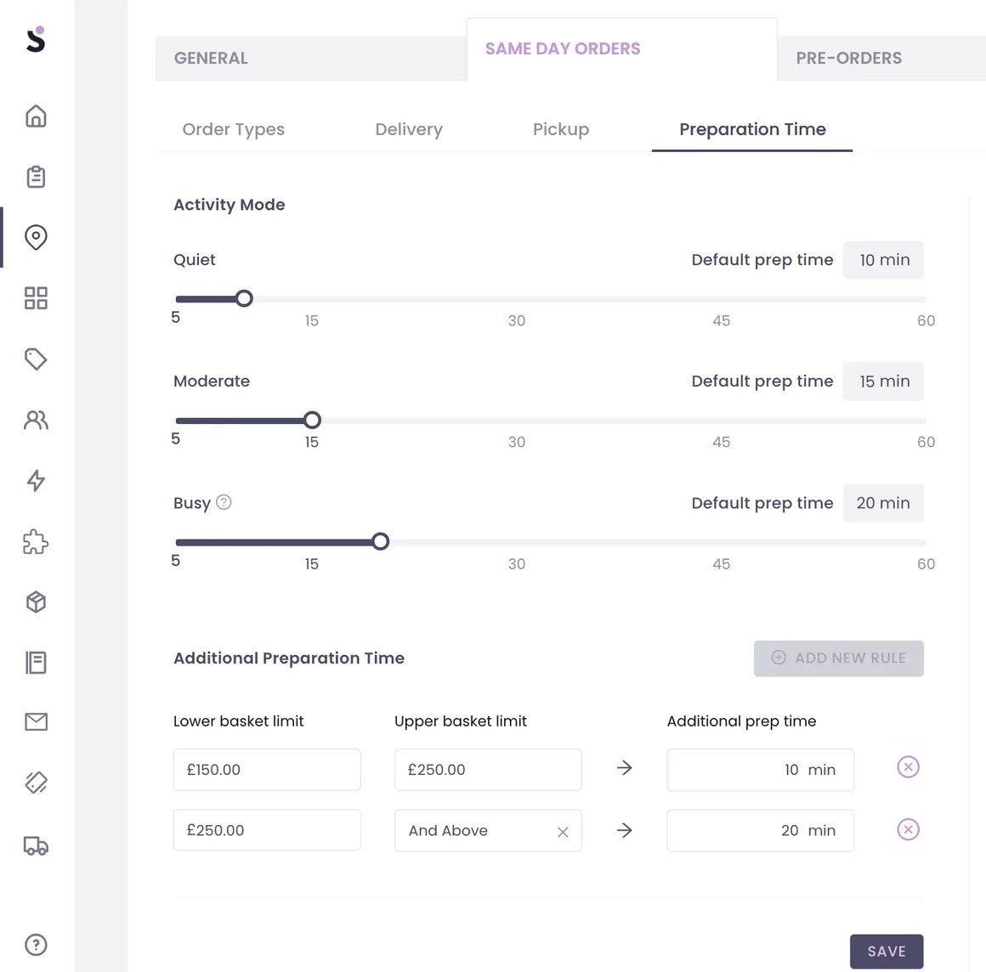
Task: Switch to the PRE-ORDERS tab
Action: 848,58
